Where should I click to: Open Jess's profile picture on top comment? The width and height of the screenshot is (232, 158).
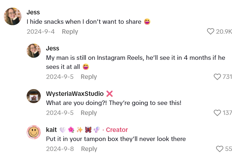(x=13, y=16)
